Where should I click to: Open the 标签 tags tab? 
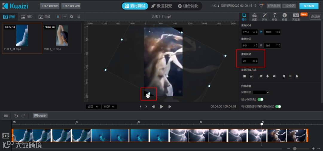click(x=284, y=17)
